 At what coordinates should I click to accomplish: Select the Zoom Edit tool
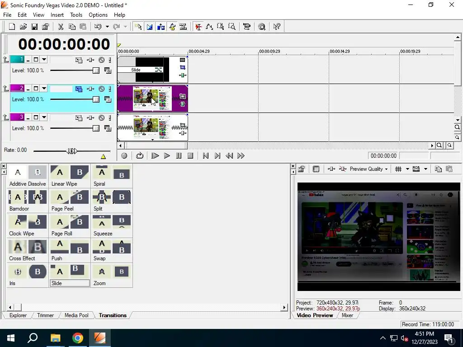pos(232,27)
